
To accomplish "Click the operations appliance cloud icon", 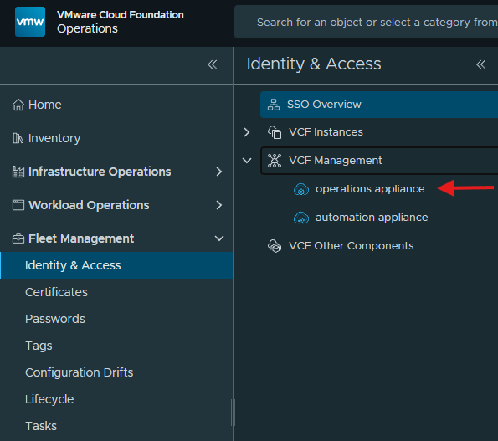I will (x=301, y=189).
